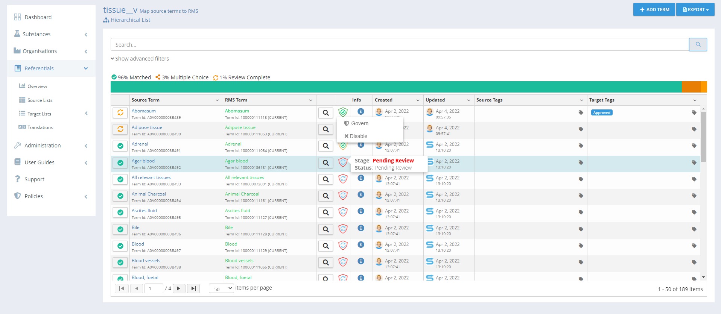
Task: Open the EXPORT dropdown button
Action: 695,10
